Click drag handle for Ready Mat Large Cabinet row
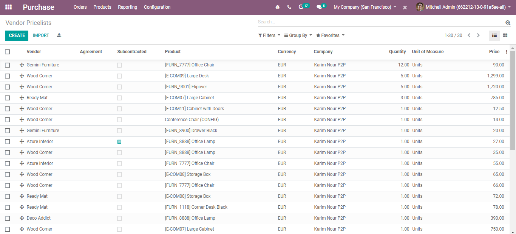Image resolution: width=516 pixels, height=234 pixels. click(22, 98)
